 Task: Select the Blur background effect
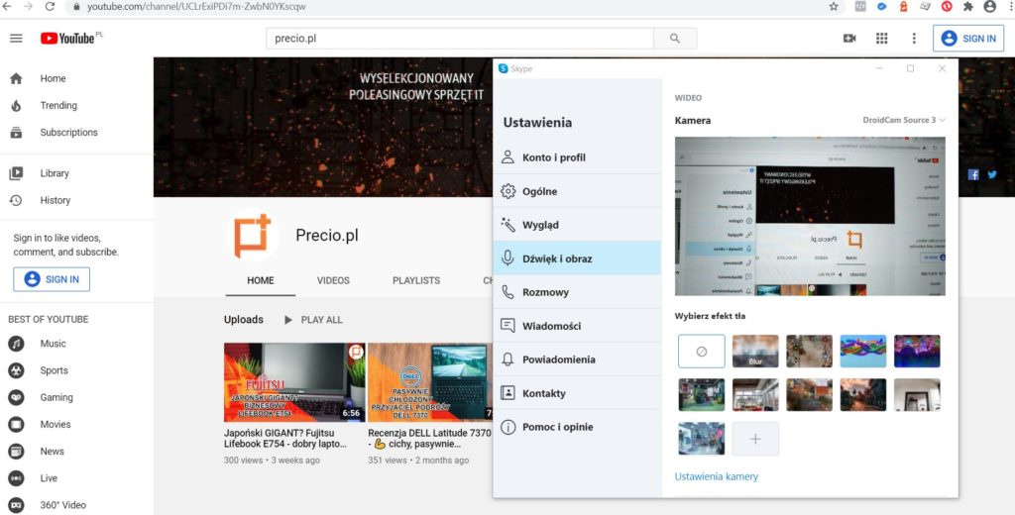point(755,352)
